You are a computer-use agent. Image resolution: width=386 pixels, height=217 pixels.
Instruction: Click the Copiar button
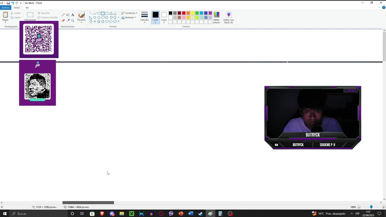(16, 17)
